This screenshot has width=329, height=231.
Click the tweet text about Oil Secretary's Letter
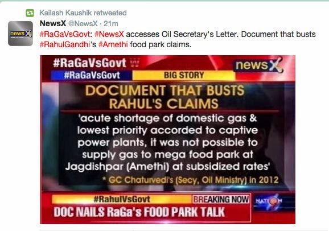[x=178, y=39]
